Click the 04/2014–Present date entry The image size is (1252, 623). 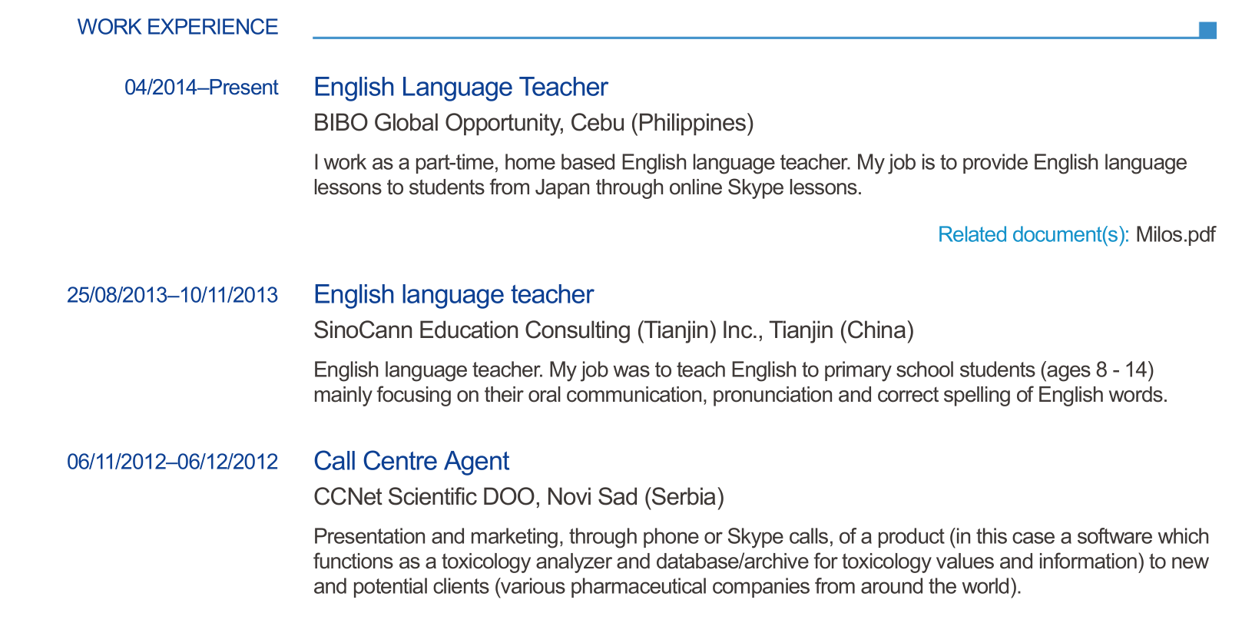(201, 88)
